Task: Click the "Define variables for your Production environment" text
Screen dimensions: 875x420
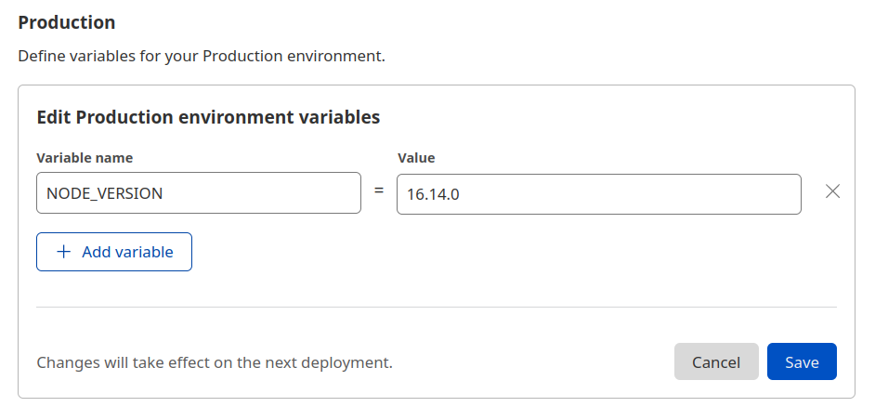Action: tap(201, 57)
